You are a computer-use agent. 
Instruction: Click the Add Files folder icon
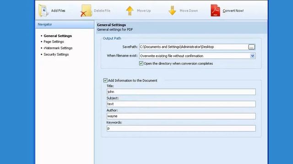(x=43, y=10)
